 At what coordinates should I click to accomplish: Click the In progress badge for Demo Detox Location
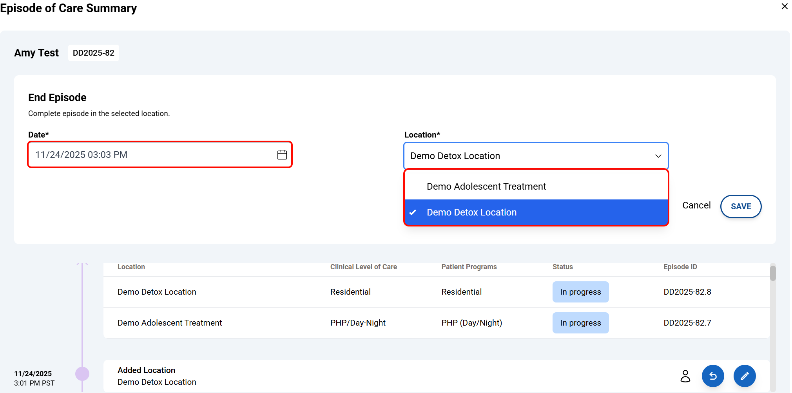point(580,292)
